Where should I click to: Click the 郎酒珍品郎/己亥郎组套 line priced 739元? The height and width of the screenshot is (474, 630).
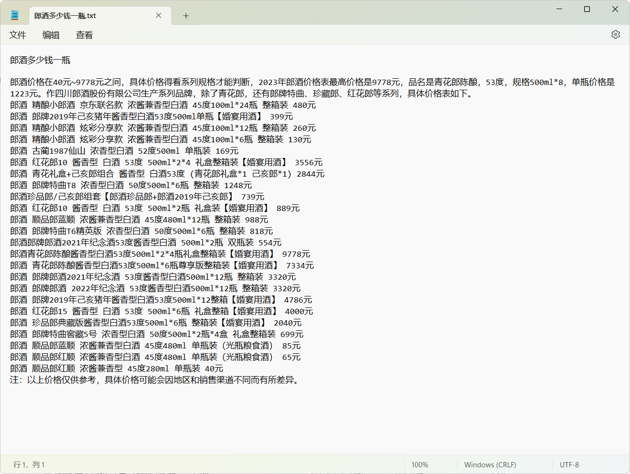coord(137,197)
